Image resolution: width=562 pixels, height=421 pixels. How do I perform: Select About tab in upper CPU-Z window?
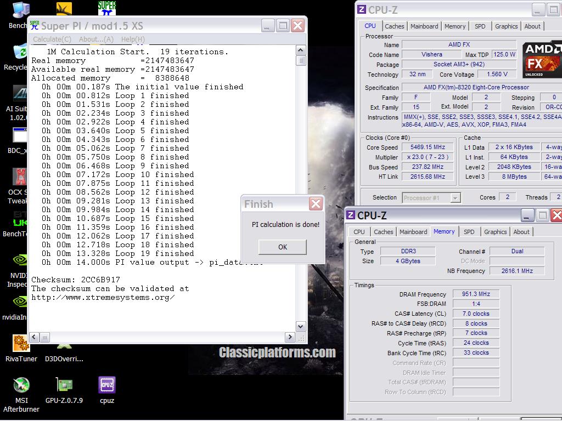point(532,26)
